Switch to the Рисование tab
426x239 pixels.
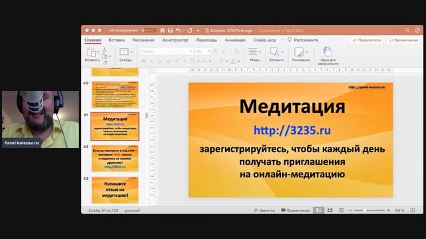pyautogui.click(x=144, y=40)
